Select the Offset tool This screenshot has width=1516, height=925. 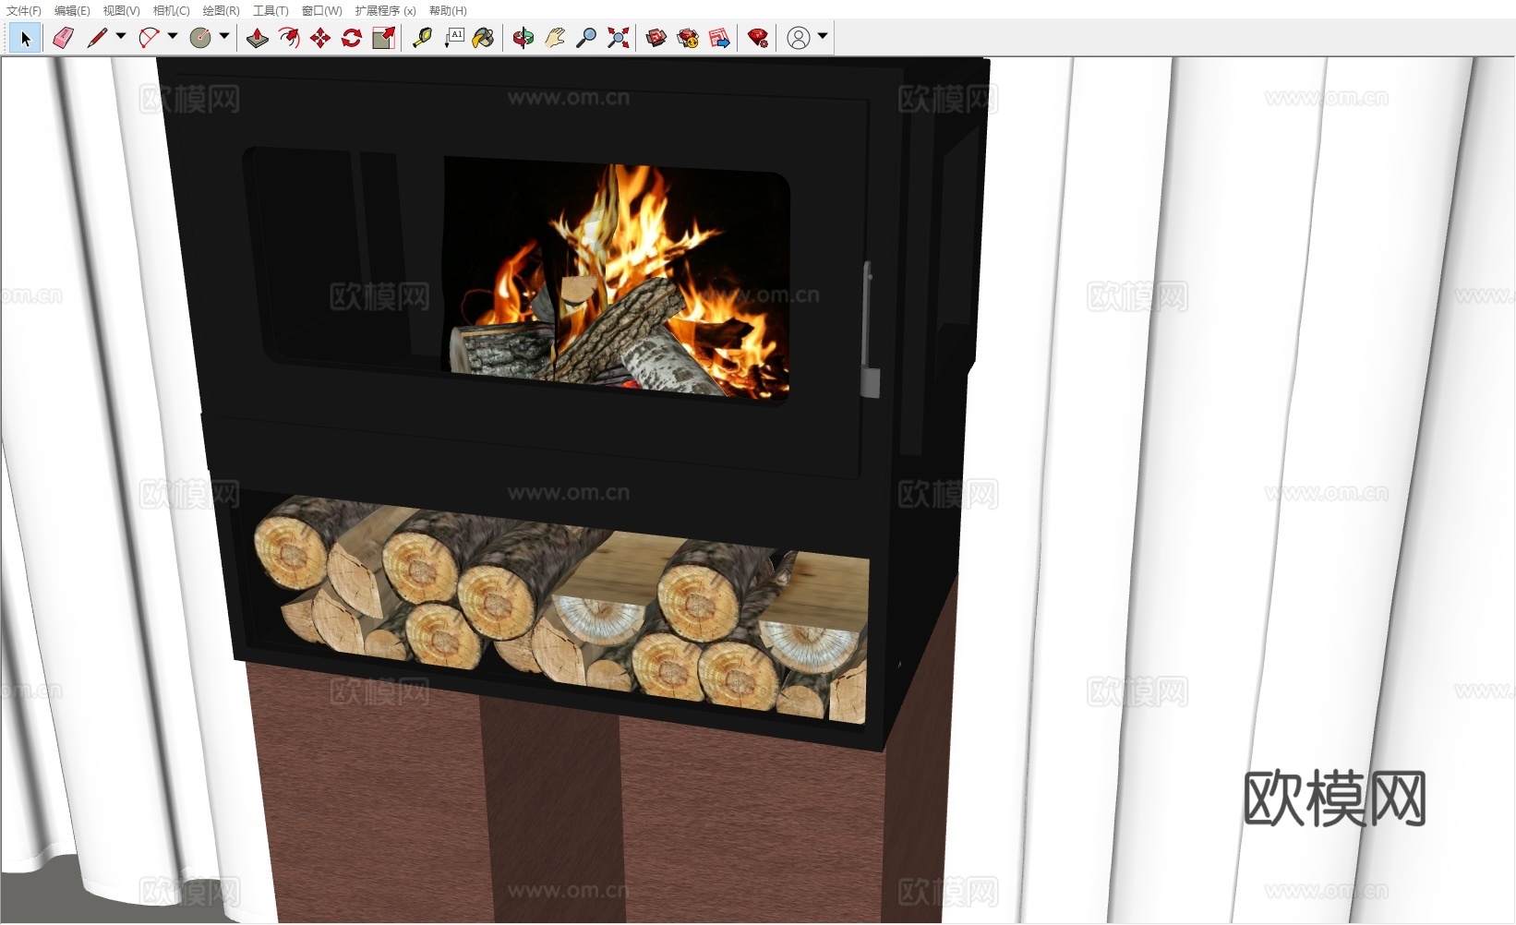289,38
